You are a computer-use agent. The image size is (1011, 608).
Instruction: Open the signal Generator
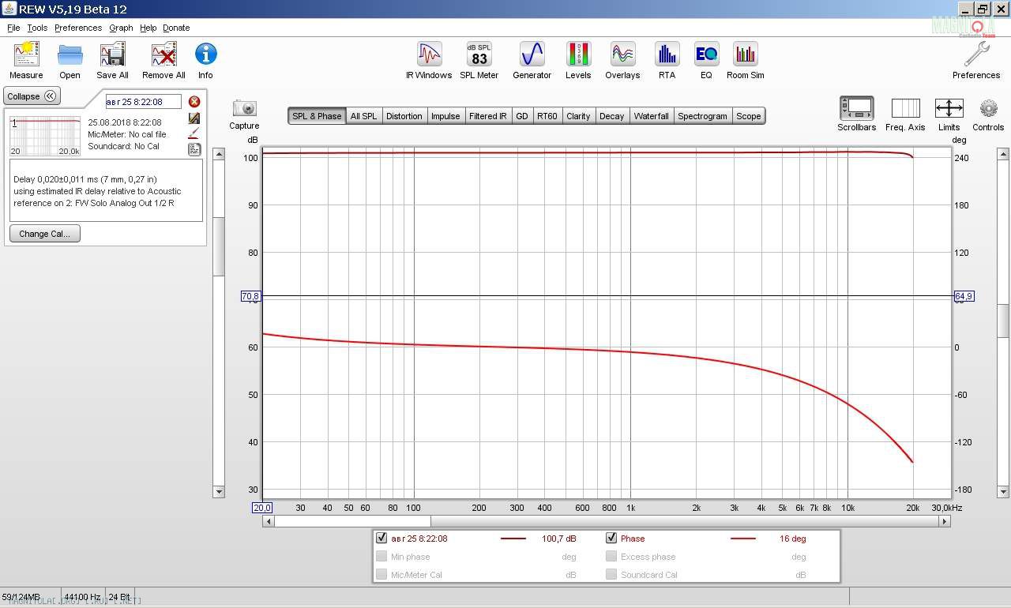click(x=532, y=61)
